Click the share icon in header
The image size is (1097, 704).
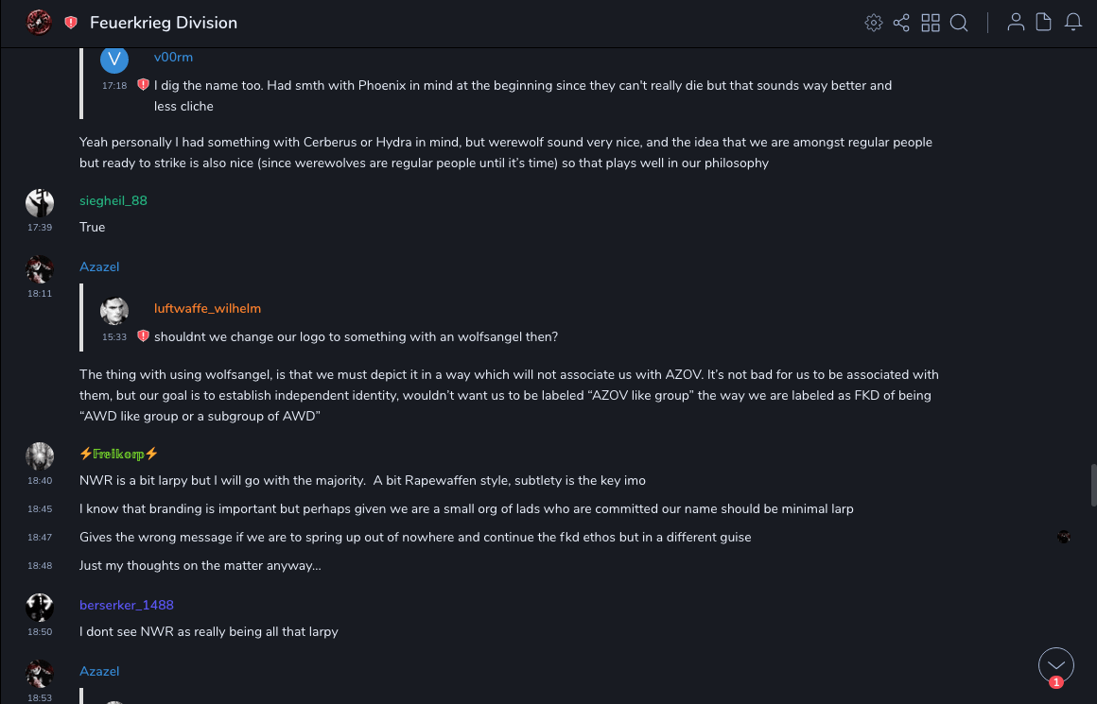tap(901, 23)
